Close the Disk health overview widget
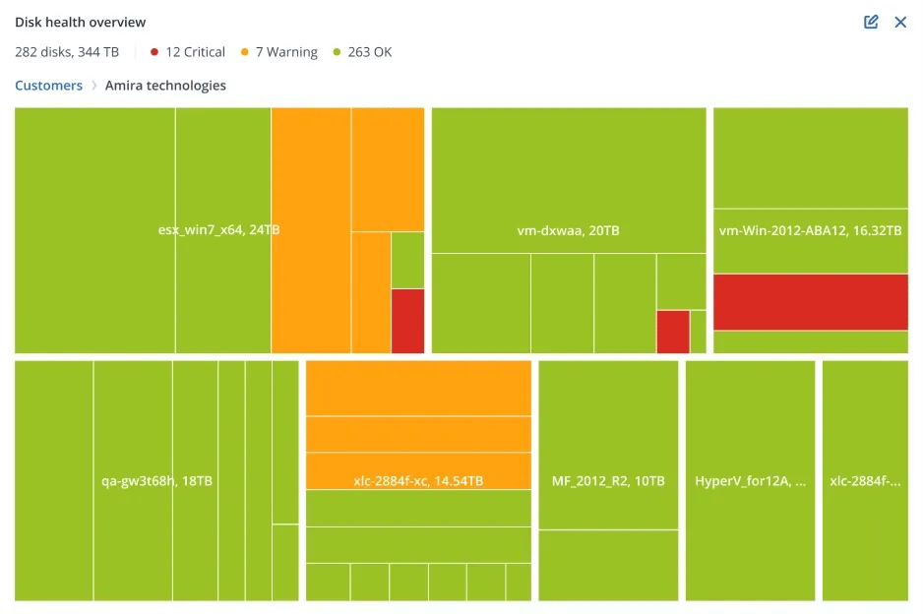The image size is (923, 616). pos(900,22)
